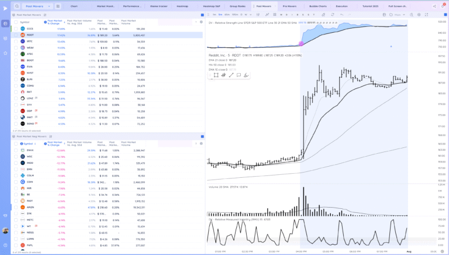Click the chart settings gear icon
This screenshot has height=255, width=449.
(419, 15)
